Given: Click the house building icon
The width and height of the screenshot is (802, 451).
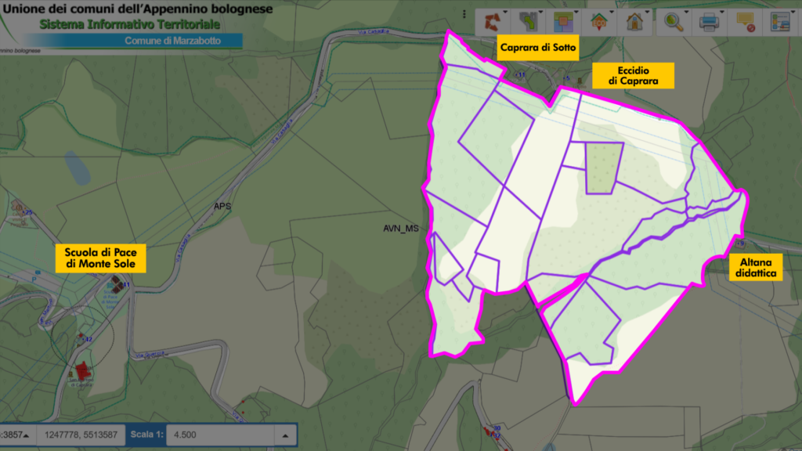Looking at the screenshot, I should pos(633,22).
